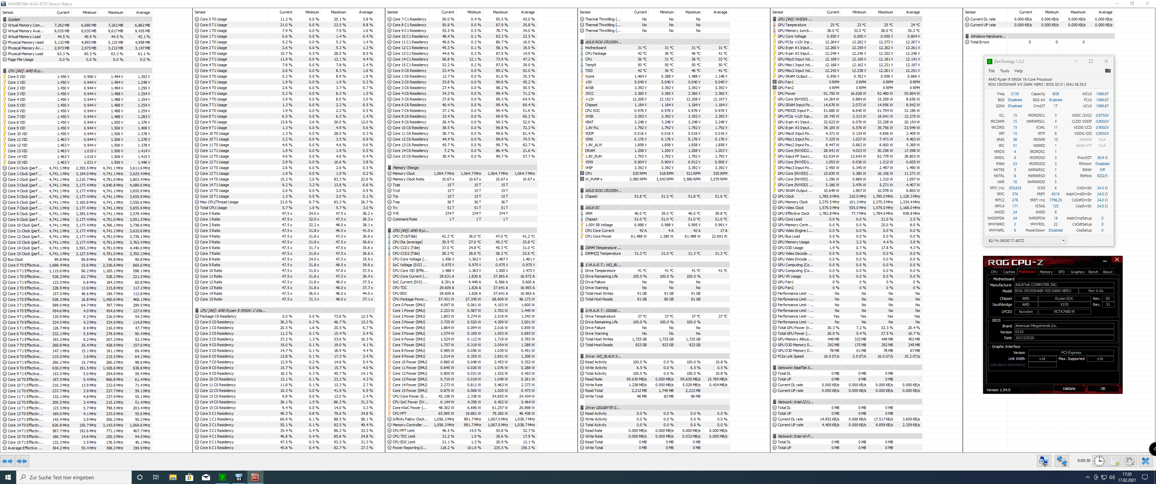Image resolution: width=1156 pixels, height=484 pixels.
Task: Select Windows Hardware group header
Action: [1039, 36]
